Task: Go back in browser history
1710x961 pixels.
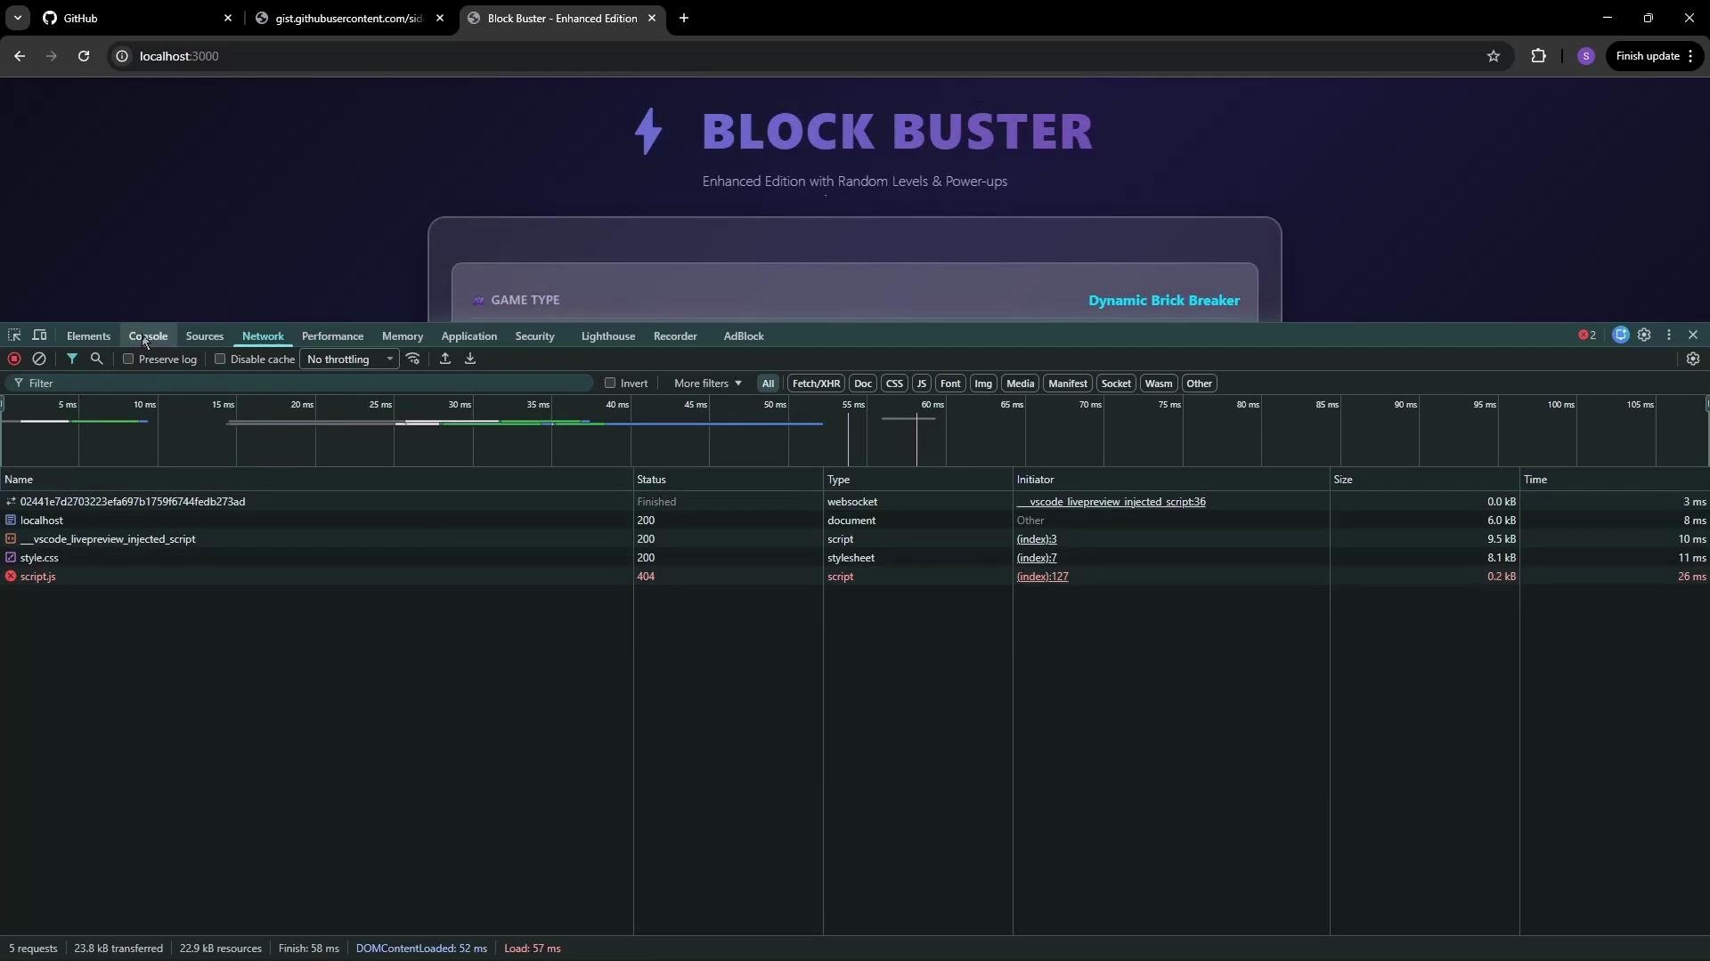Action: [x=20, y=56]
